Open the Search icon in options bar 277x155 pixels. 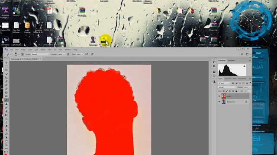point(242,54)
